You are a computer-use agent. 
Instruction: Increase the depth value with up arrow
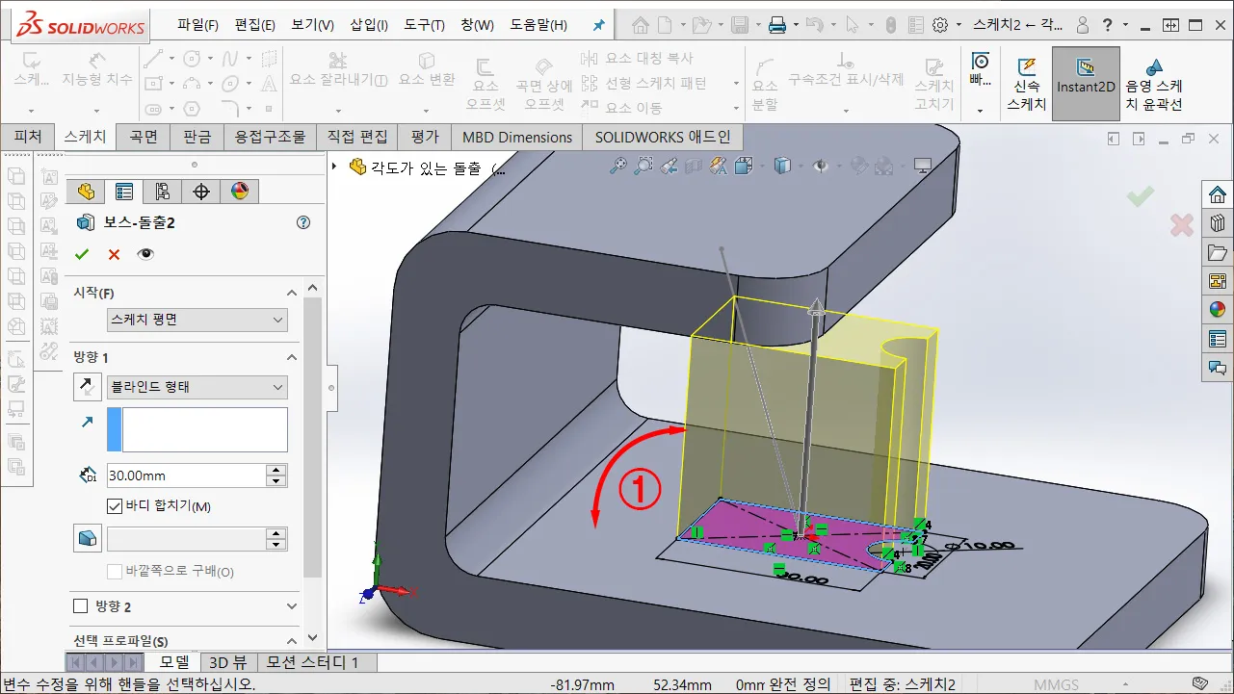pos(277,470)
